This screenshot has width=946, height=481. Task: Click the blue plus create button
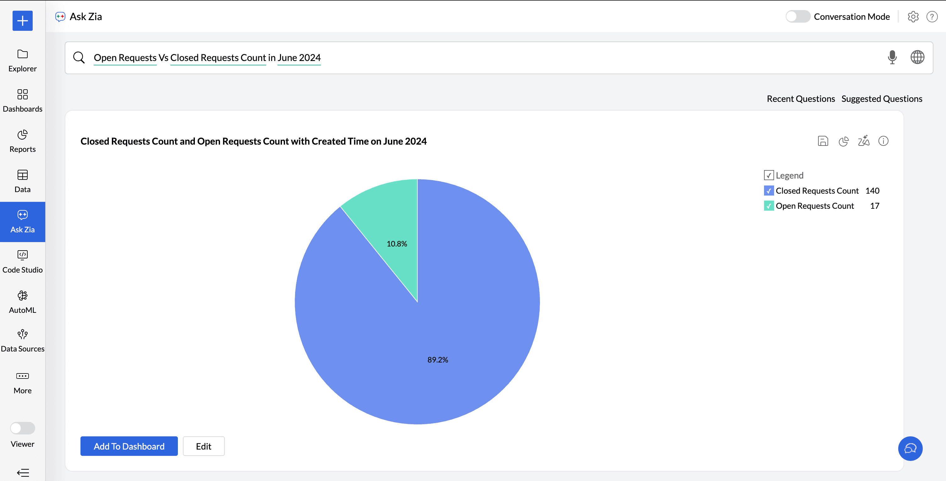pyautogui.click(x=22, y=20)
